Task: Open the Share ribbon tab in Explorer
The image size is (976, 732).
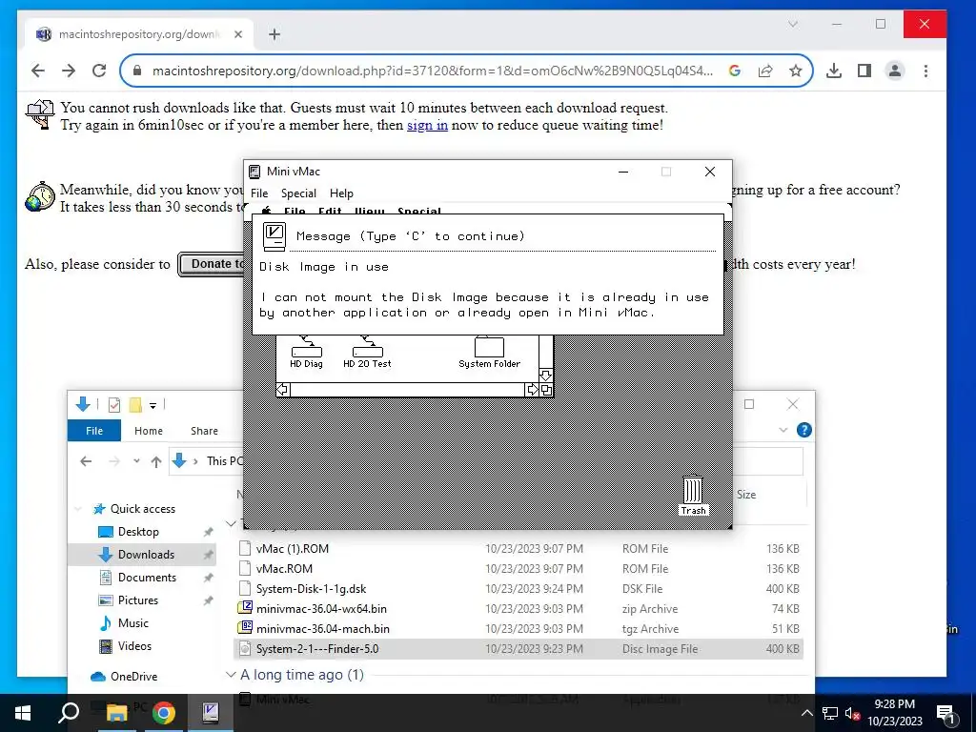Action: coord(204,431)
